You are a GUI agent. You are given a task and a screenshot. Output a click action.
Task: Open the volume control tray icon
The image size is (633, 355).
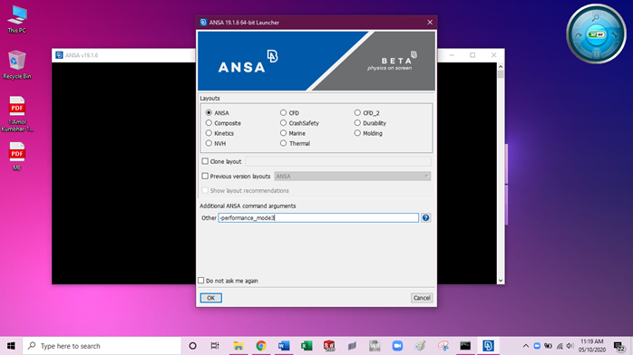tap(570, 346)
